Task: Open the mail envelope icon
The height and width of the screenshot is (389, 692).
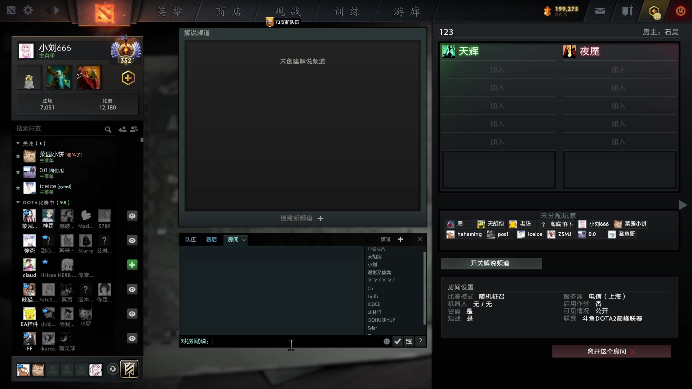Action: click(600, 11)
